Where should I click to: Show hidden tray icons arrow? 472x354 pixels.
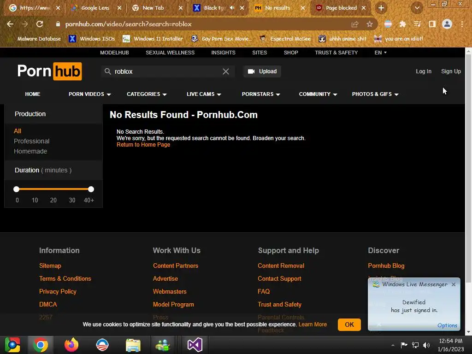pos(393,345)
